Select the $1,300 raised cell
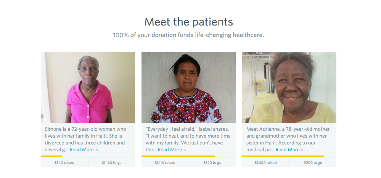This screenshot has height=178, width=381. (265, 162)
